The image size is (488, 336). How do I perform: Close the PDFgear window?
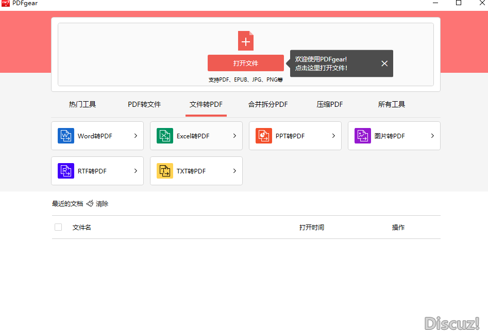(x=482, y=3)
